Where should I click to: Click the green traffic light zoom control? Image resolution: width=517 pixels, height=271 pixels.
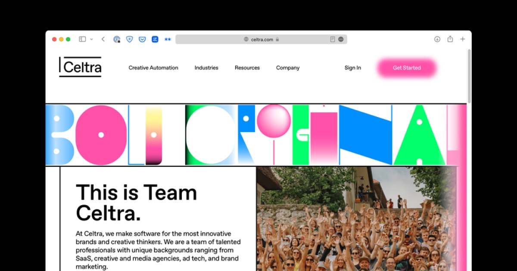coord(68,39)
